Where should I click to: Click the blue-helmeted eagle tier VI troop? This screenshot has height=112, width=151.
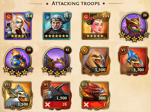pyautogui.click(x=134, y=60)
